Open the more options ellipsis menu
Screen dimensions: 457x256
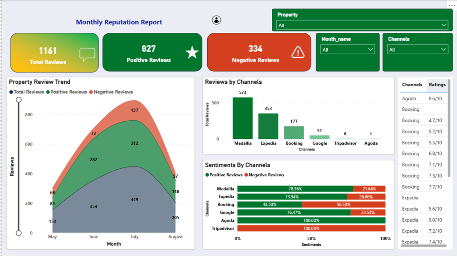click(x=452, y=5)
